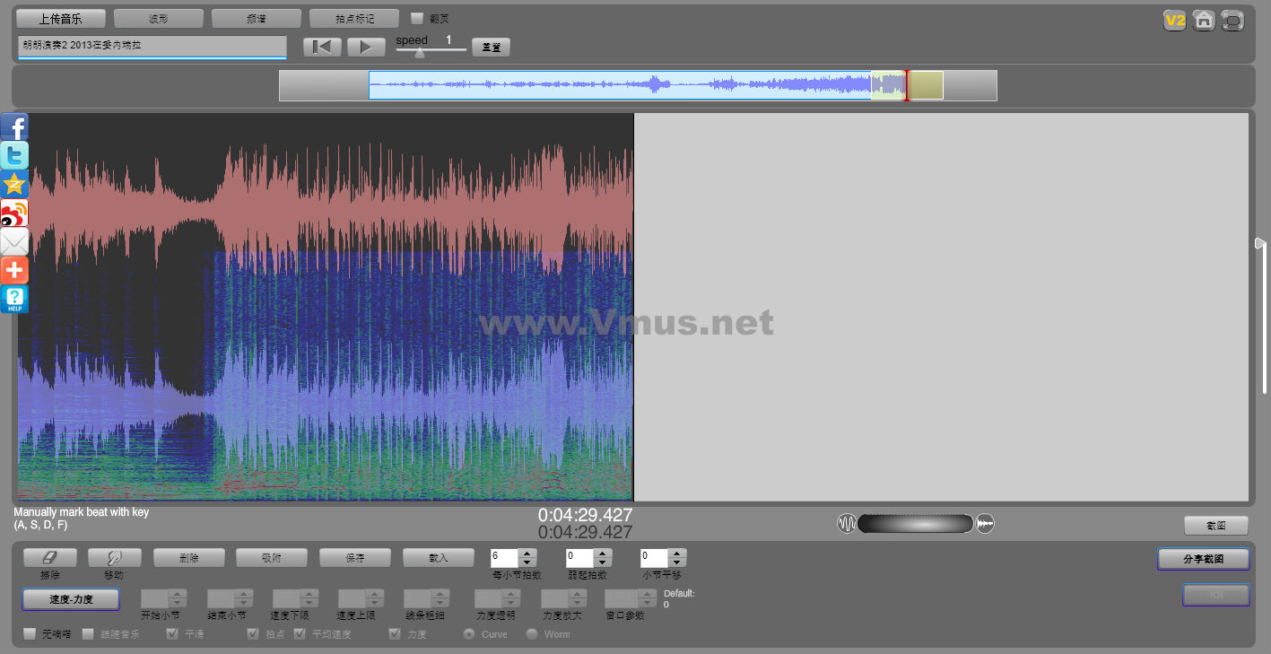Decrease the 弱起拍数 value by one
Image resolution: width=1271 pixels, height=654 pixels.
pos(604,563)
